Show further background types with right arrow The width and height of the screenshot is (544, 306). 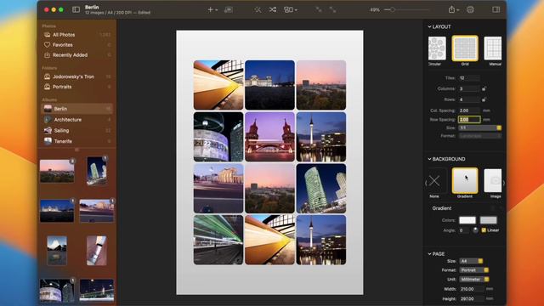pos(504,183)
